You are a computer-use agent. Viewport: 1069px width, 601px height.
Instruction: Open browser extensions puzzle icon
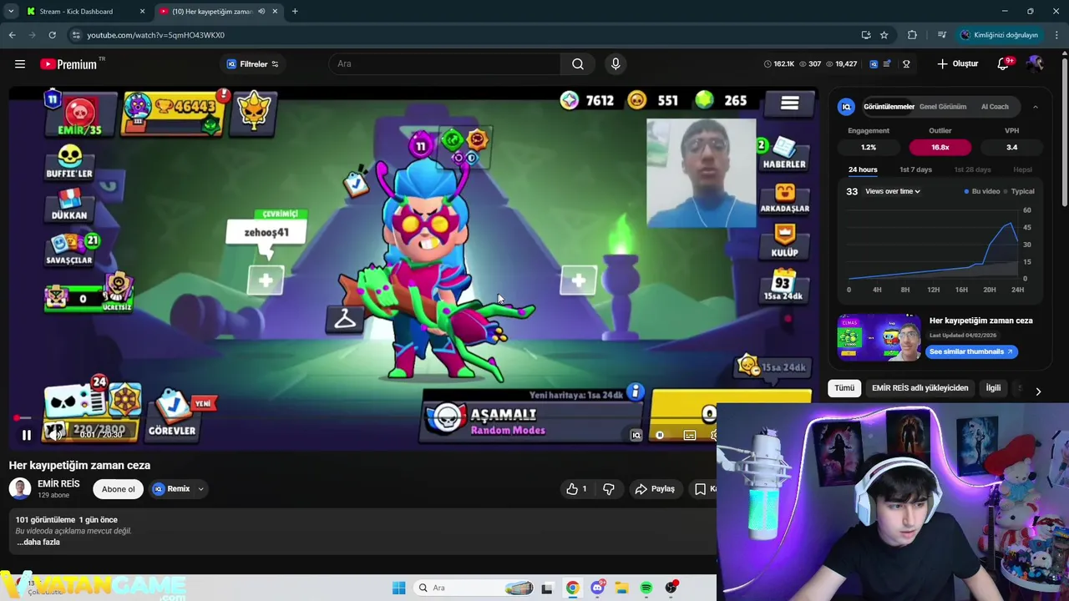912,35
